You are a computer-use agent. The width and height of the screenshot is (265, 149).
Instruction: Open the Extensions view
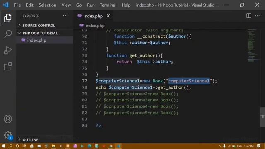click(x=8, y=66)
